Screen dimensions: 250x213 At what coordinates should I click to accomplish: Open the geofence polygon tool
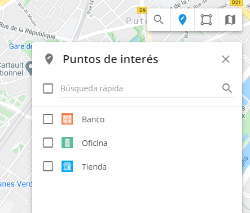pyautogui.click(x=206, y=20)
